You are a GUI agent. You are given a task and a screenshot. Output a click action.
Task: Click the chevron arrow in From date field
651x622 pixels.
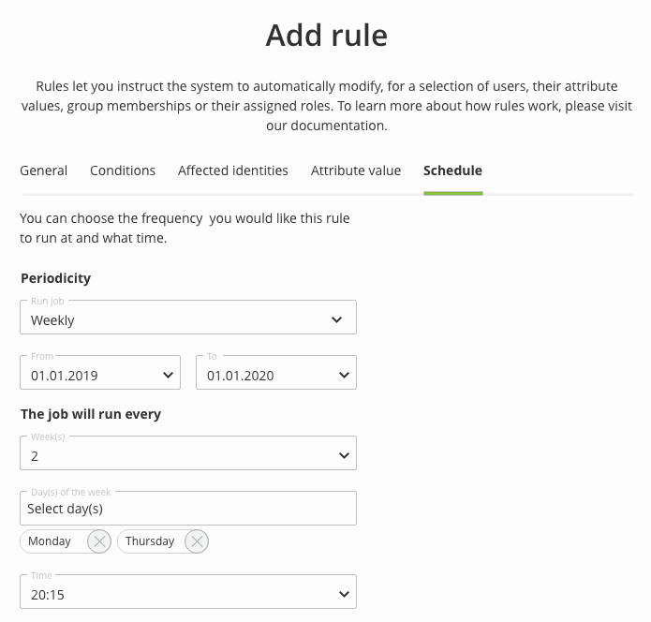click(x=168, y=376)
